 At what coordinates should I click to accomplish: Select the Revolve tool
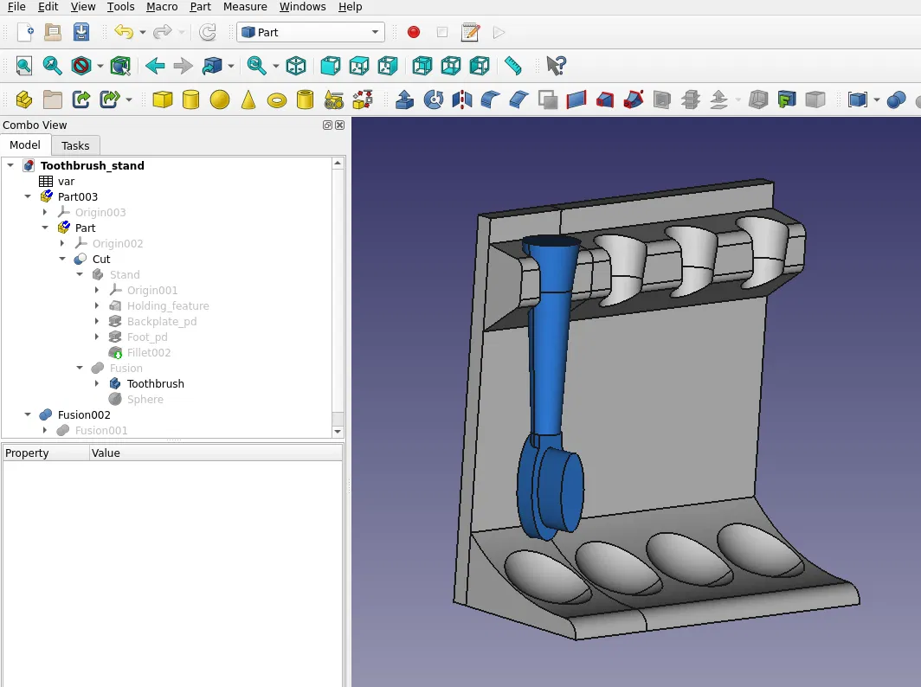434,100
